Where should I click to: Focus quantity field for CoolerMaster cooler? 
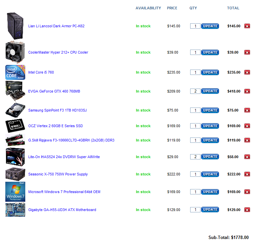pyautogui.click(x=195, y=52)
